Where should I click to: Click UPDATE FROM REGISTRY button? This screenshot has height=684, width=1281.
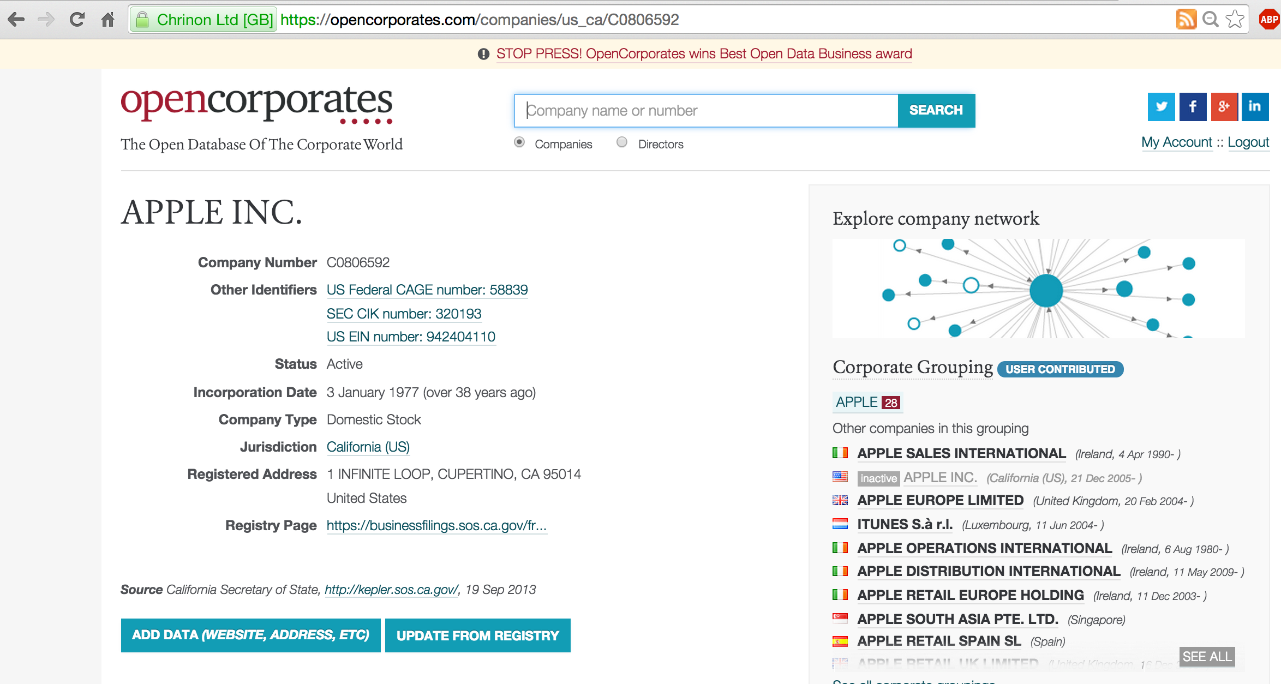477,635
